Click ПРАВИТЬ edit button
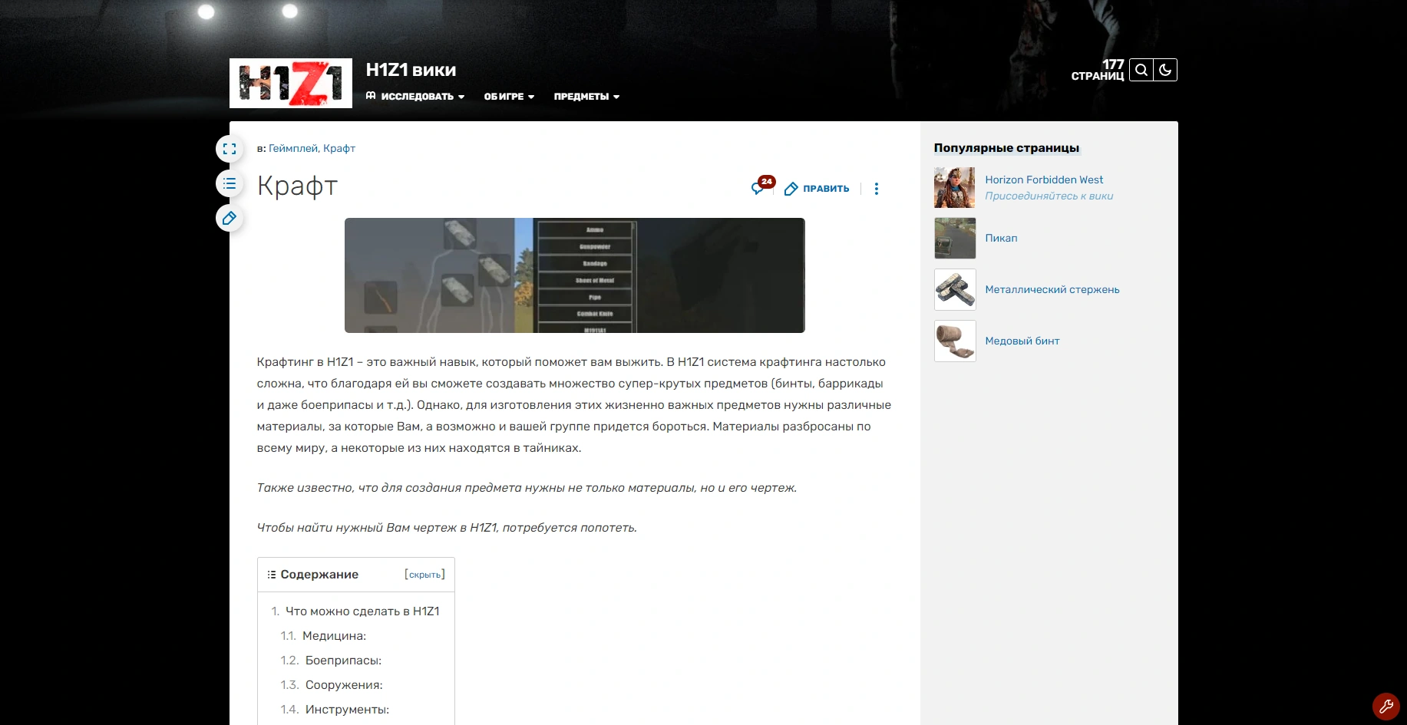1407x725 pixels. tap(817, 189)
